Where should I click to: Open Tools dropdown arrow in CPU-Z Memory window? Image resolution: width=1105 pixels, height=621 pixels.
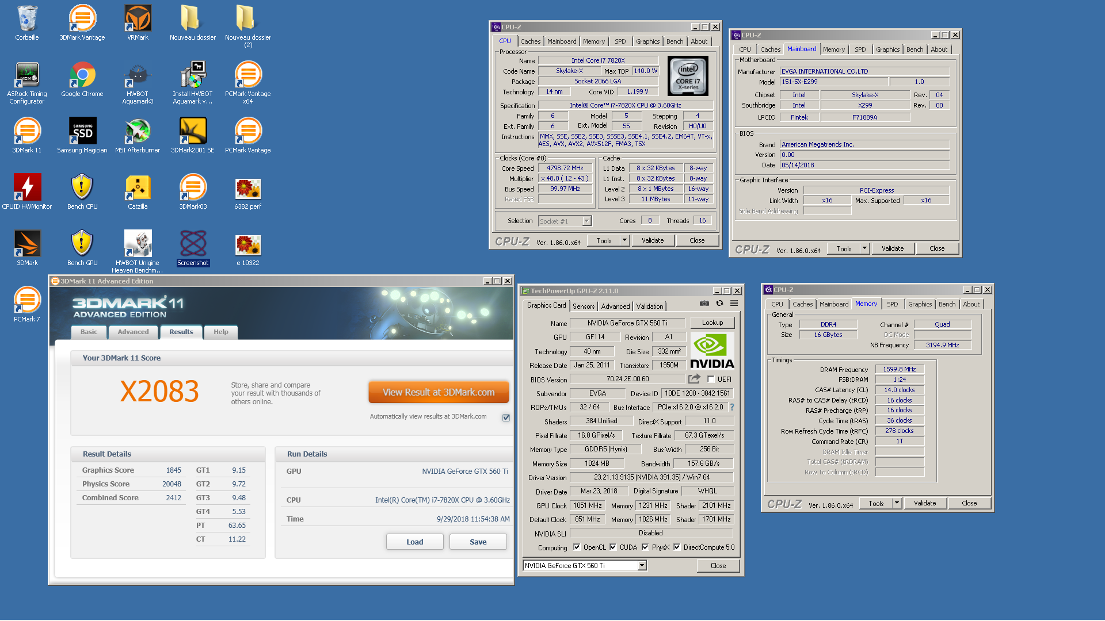click(x=897, y=503)
